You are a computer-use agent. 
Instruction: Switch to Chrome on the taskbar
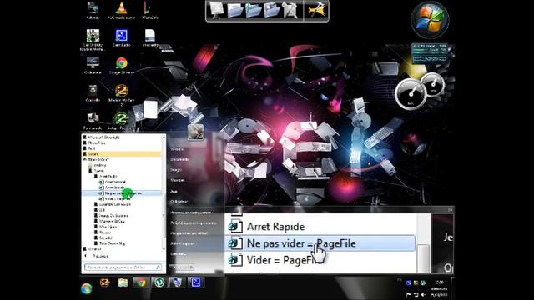141,282
